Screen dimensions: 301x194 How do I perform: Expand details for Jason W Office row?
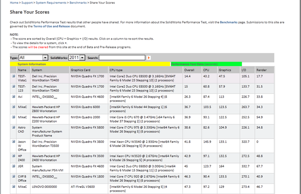[14, 141]
